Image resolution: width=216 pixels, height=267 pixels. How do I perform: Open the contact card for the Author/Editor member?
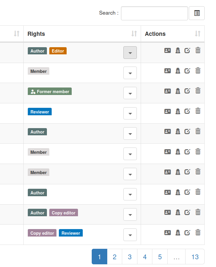(168, 50)
